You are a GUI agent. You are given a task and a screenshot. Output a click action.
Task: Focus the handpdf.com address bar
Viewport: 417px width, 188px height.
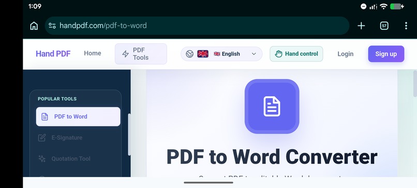coord(197,25)
